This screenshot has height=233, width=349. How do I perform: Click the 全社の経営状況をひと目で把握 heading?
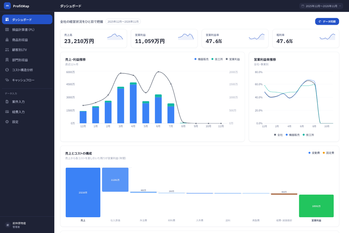81,22
